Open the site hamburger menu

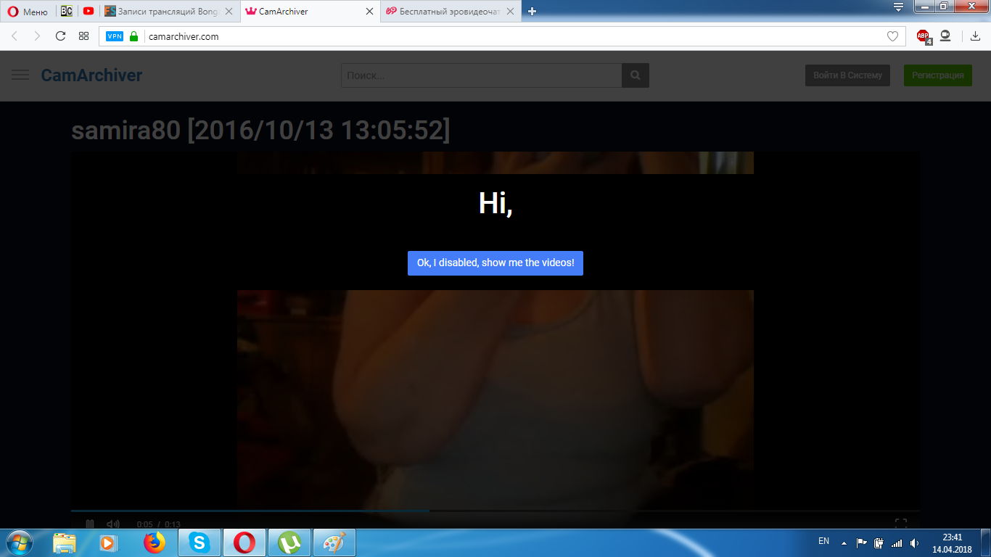(20, 75)
